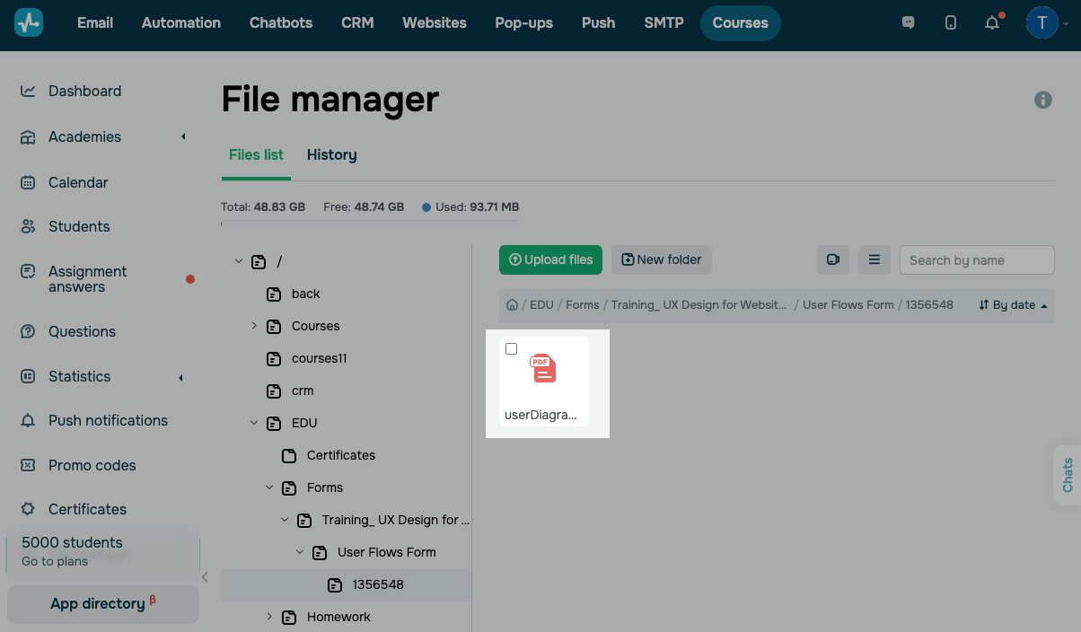1081x632 pixels.
Task: Open the info icon beside File manager
Action: [x=1043, y=100]
